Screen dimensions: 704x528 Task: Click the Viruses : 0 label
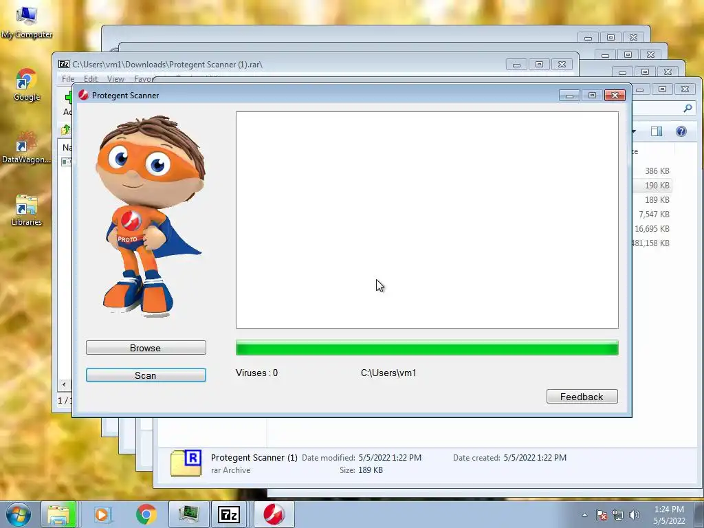pos(257,373)
